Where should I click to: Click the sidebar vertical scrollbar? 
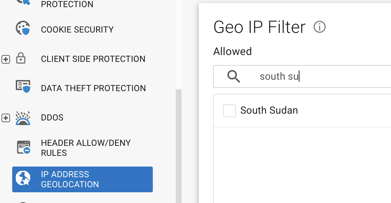[179, 146]
